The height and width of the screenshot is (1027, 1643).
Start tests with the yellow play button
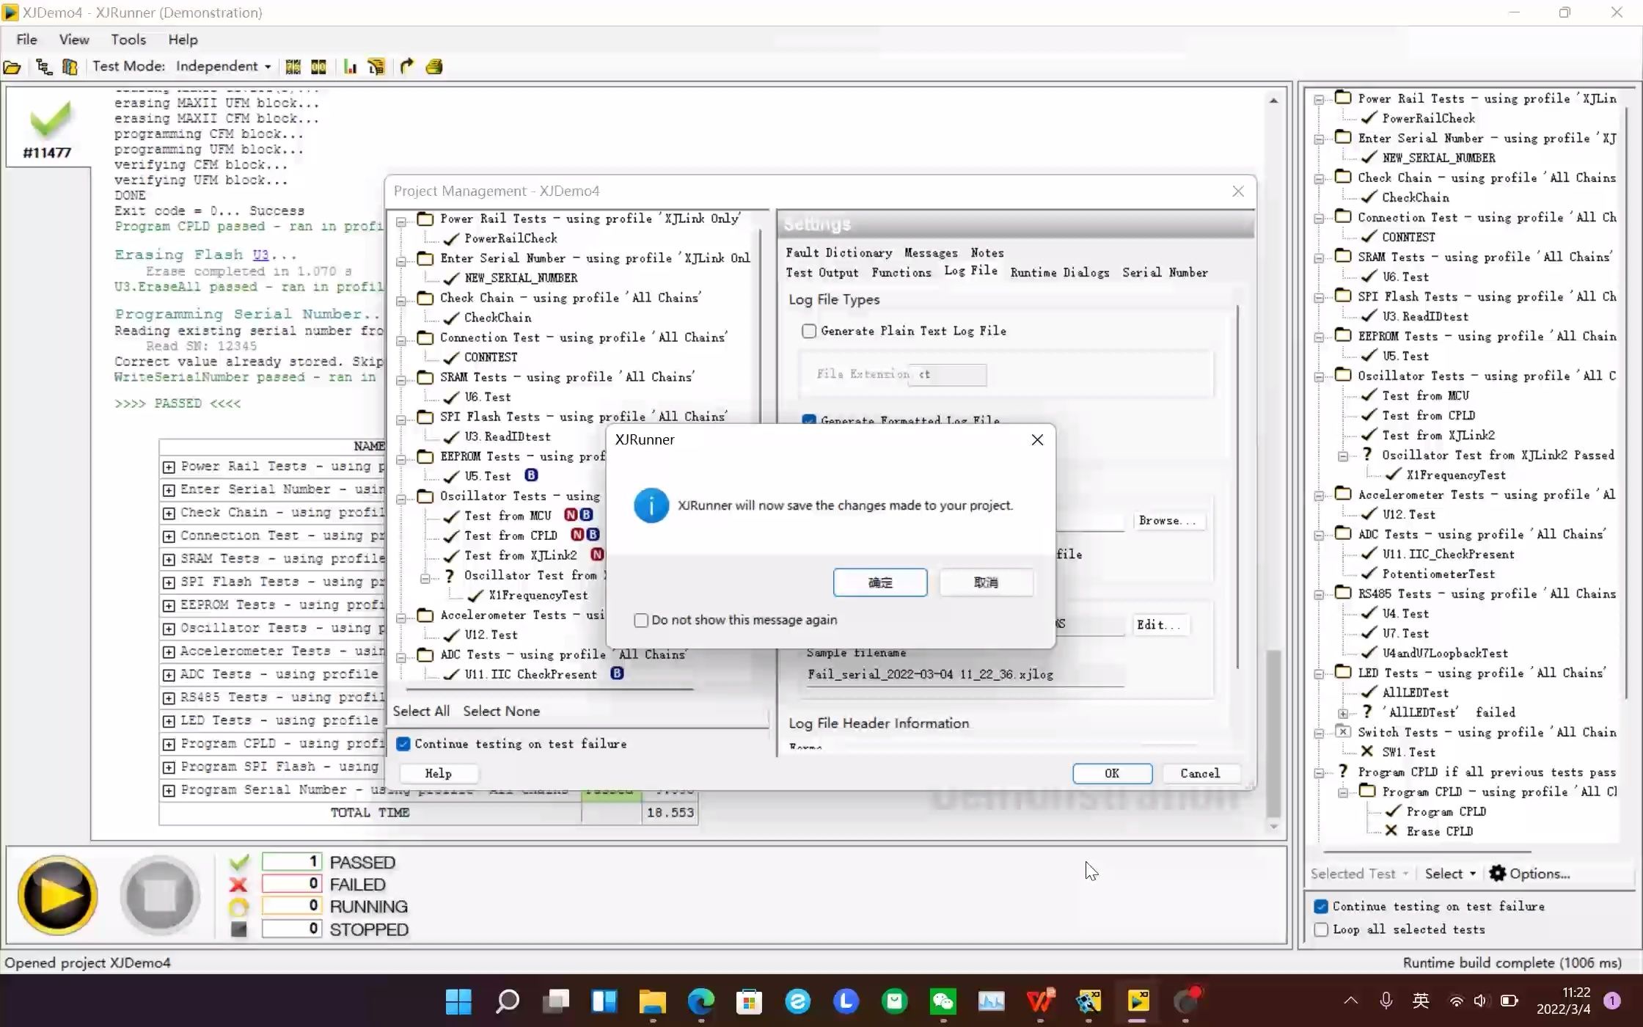(x=57, y=895)
